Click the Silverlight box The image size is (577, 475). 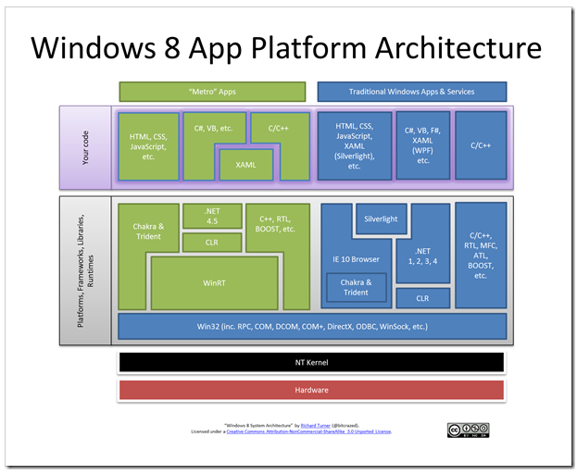click(381, 219)
